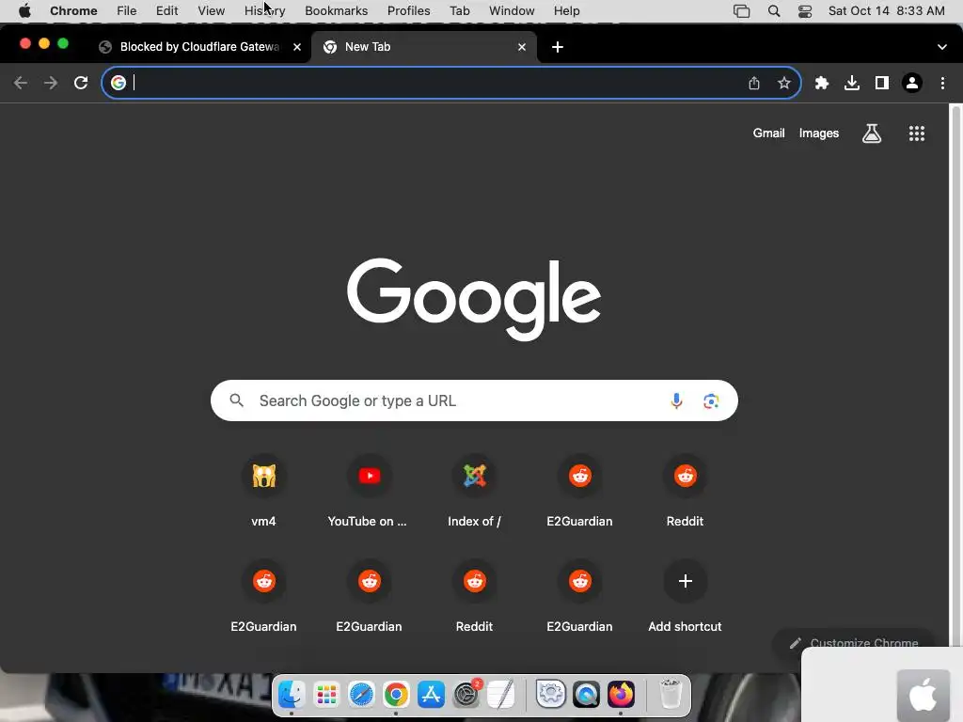Click the Customize Chrome button
This screenshot has height=722, width=963.
tap(854, 643)
